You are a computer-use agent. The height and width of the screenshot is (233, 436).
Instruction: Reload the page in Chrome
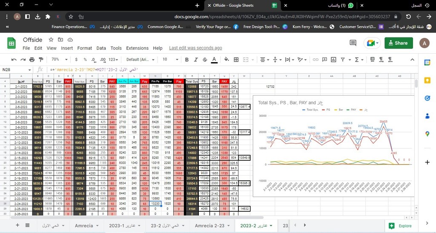pos(408,17)
